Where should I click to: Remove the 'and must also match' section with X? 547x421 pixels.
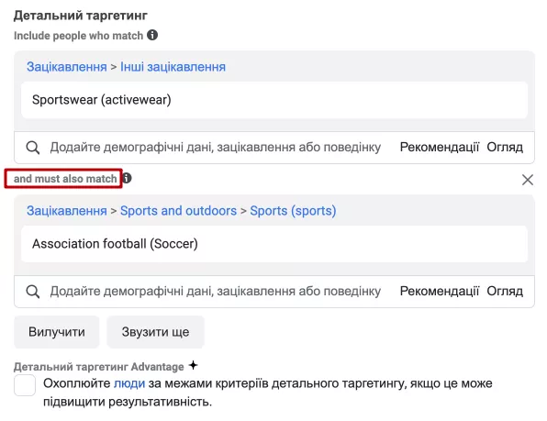[528, 180]
